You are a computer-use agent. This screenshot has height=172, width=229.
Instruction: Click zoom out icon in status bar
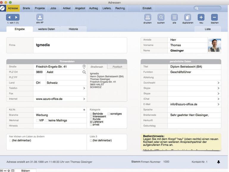click(5, 171)
